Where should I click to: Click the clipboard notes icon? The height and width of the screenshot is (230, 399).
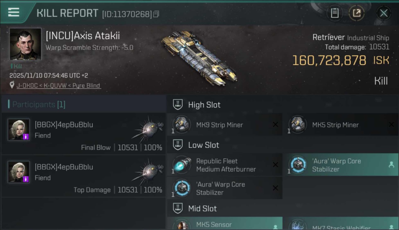tap(335, 13)
